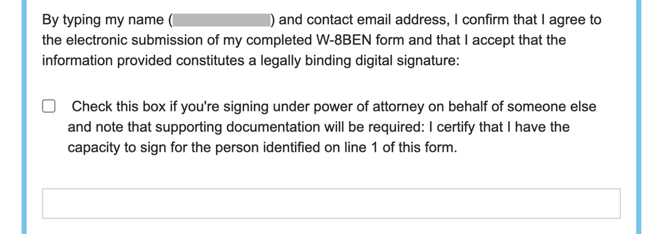Click the right blue vertical border
Viewport: 662px width, 234px height.
click(x=638, y=117)
